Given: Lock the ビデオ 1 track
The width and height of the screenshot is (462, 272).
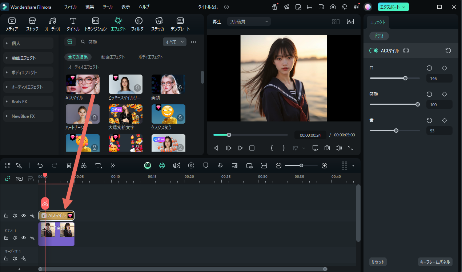Looking at the screenshot, I should pos(6,238).
